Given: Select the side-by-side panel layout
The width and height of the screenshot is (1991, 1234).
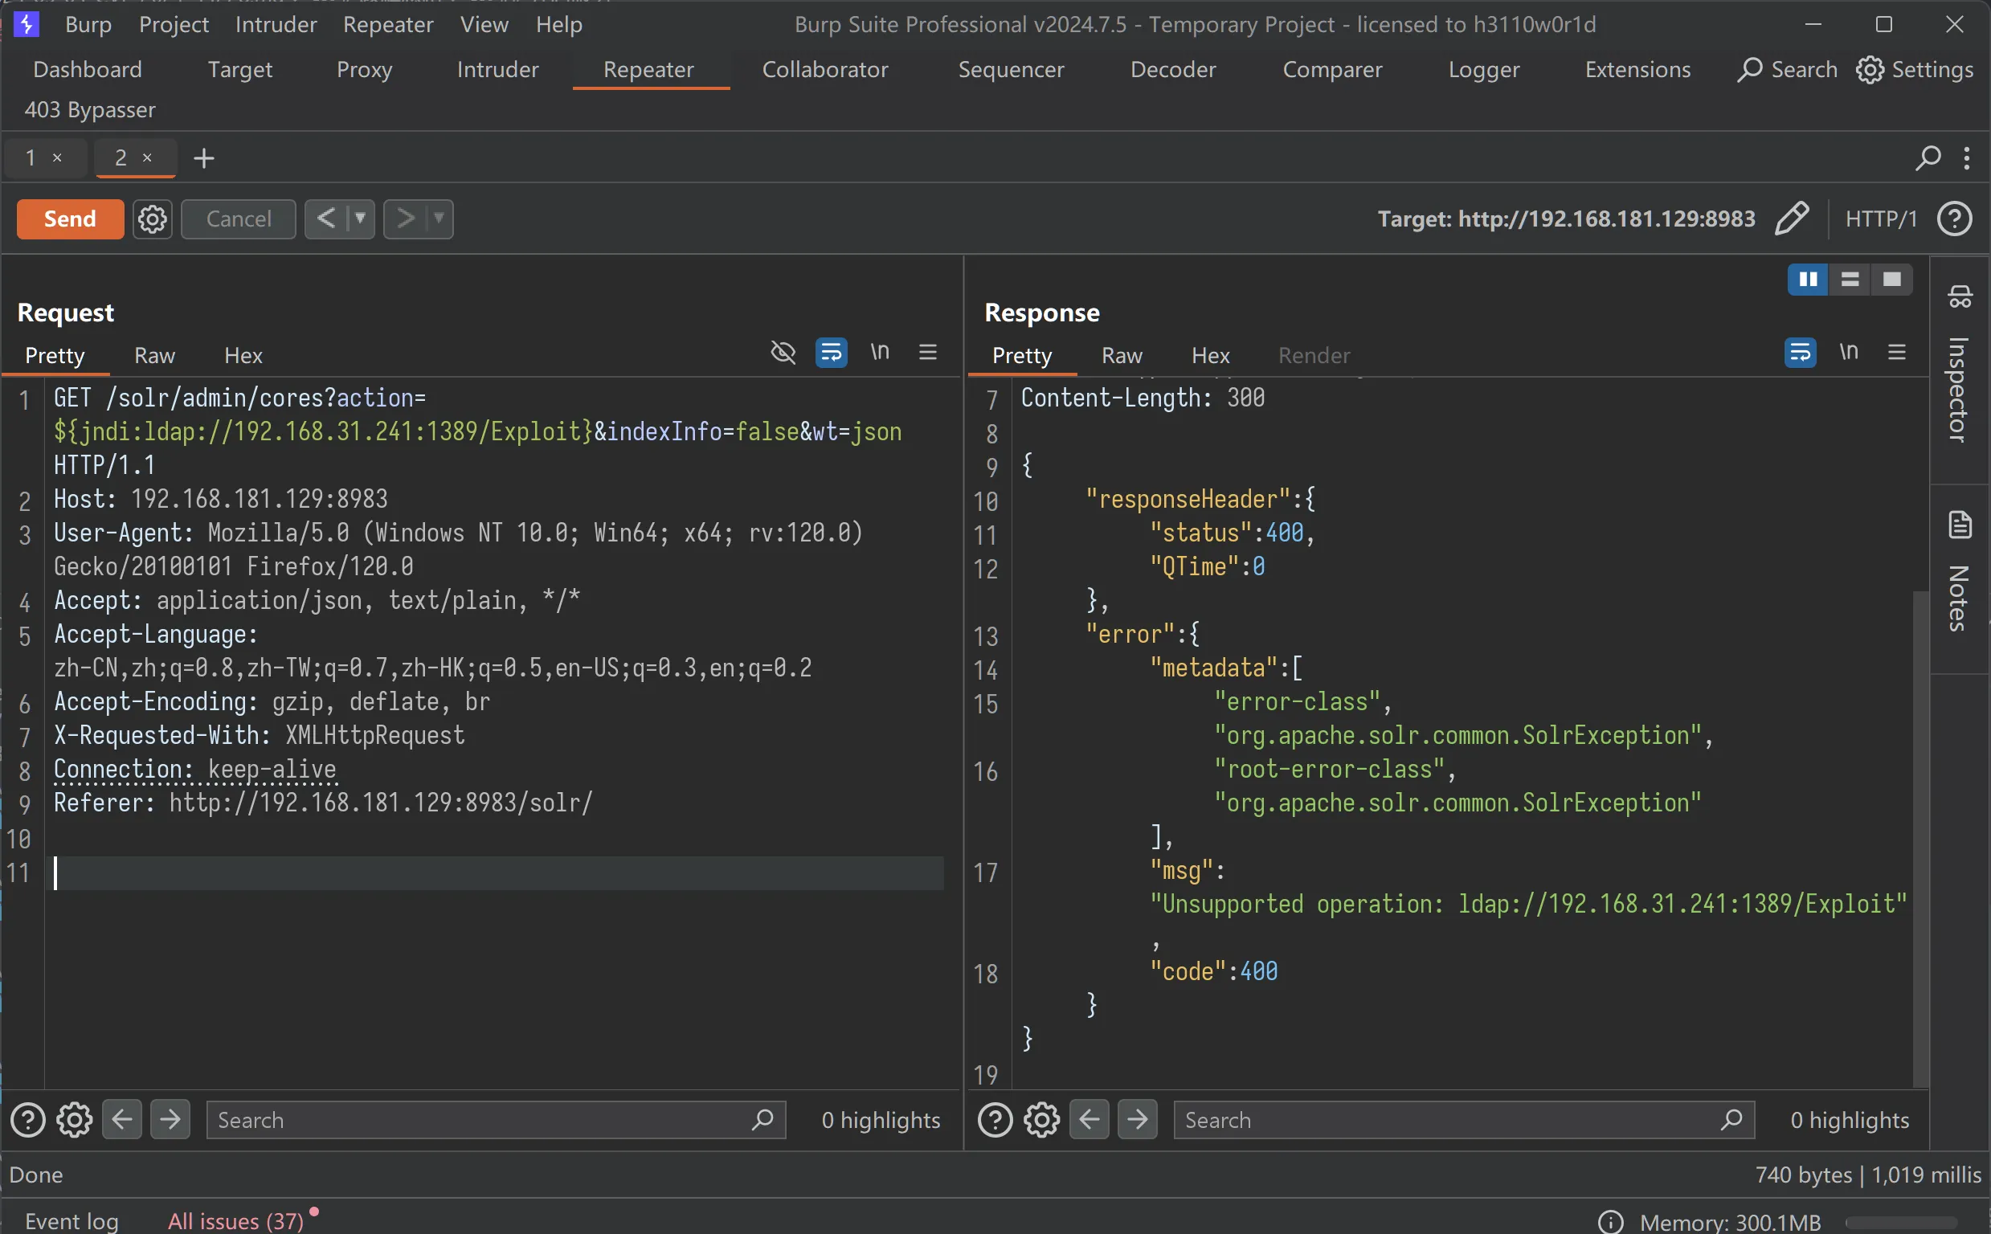Looking at the screenshot, I should point(1809,279).
